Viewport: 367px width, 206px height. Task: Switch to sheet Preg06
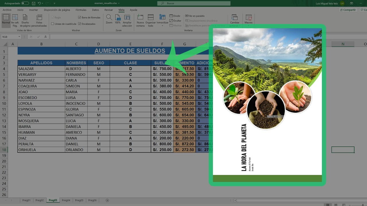(92, 200)
